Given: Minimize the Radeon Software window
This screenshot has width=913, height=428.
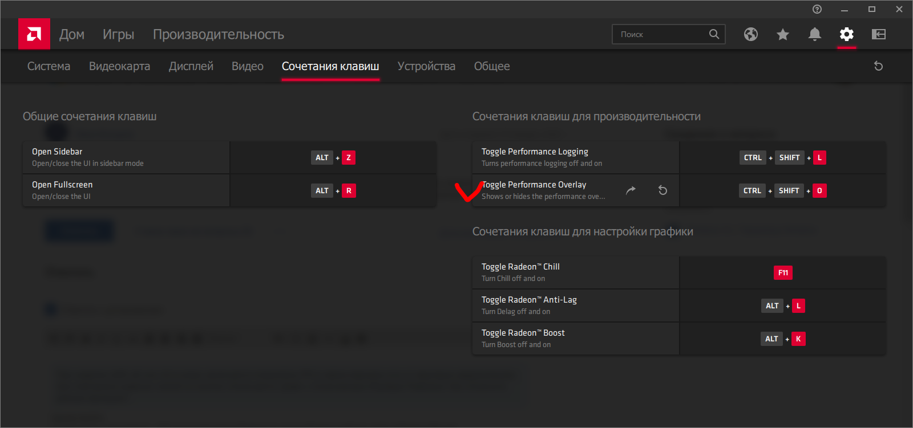Looking at the screenshot, I should 845,9.
